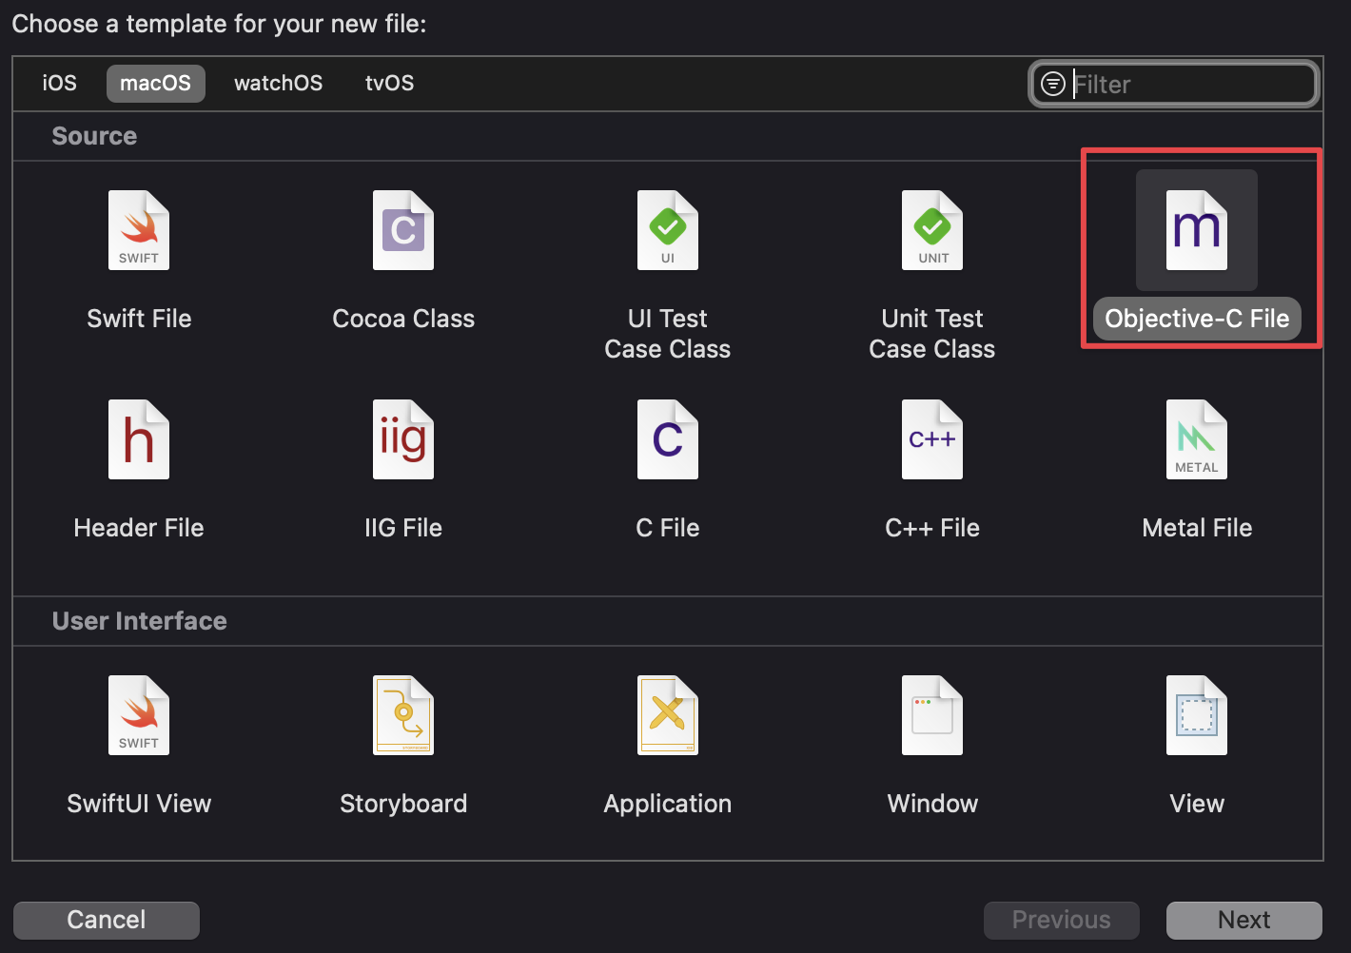The height and width of the screenshot is (953, 1351).
Task: Click the "SwiftUI View" label
Action: [139, 804]
